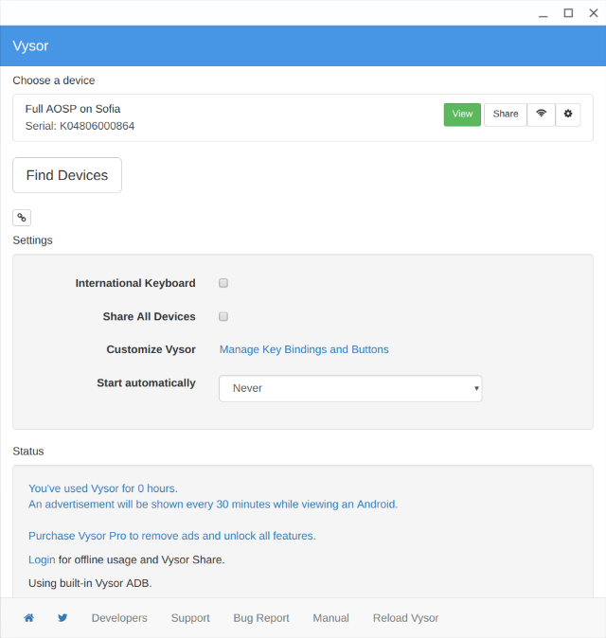Click the link icon below Find Devices
606x638 pixels.
[x=22, y=218]
